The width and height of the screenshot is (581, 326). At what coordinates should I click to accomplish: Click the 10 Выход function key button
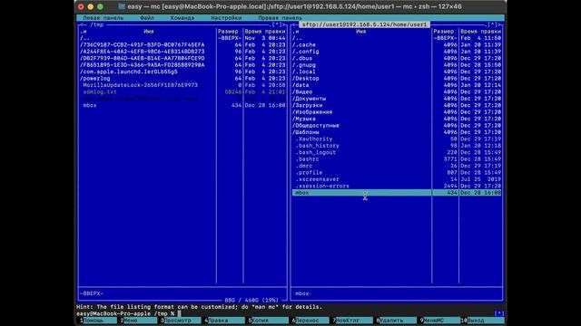[x=482, y=321]
